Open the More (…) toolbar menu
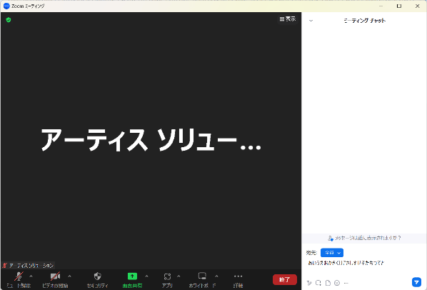Screen dimensions: 427x290 tap(238, 280)
